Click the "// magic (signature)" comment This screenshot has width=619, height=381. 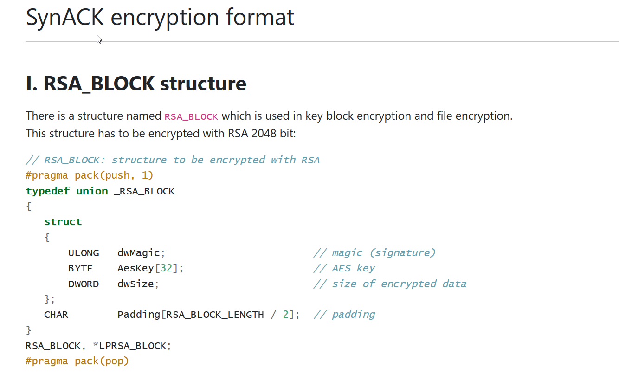pyautogui.click(x=374, y=253)
